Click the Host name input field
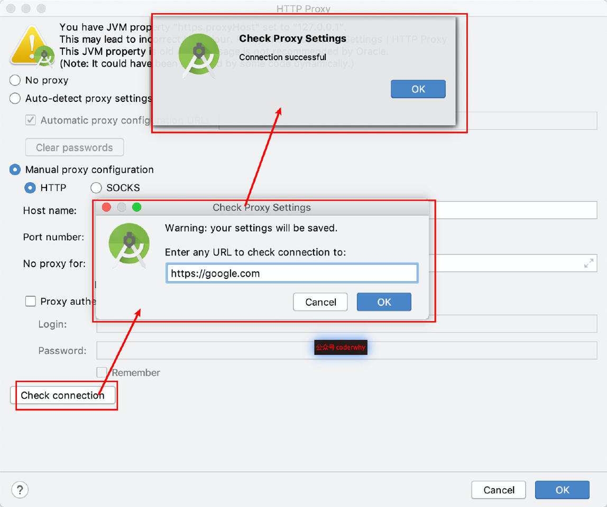The height and width of the screenshot is (507, 607). pyautogui.click(x=513, y=210)
